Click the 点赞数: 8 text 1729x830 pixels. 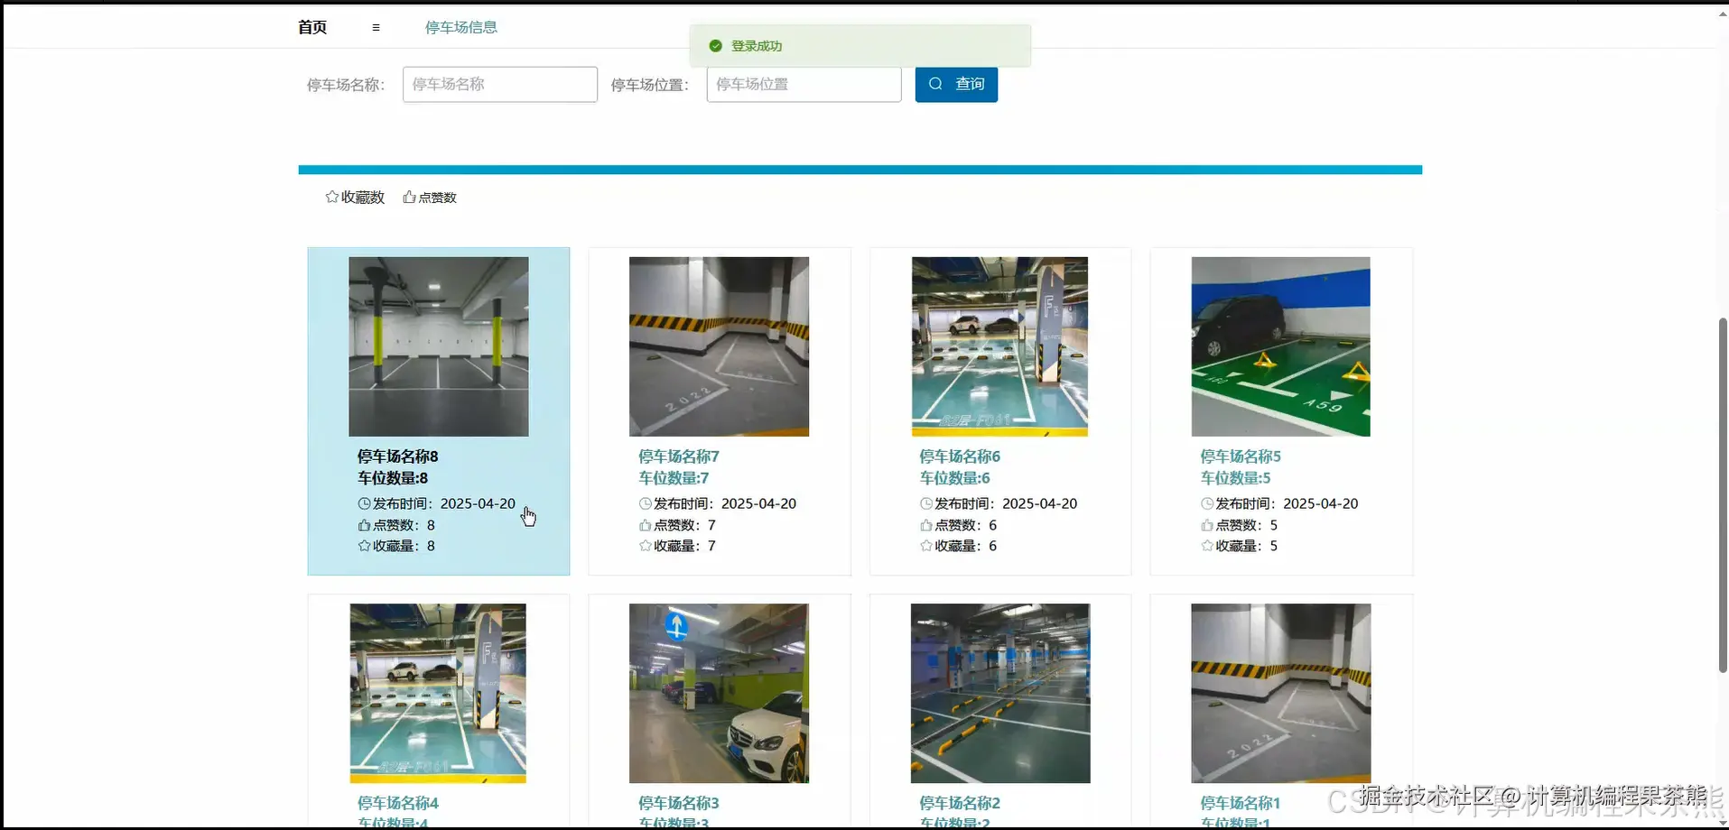[x=404, y=525]
